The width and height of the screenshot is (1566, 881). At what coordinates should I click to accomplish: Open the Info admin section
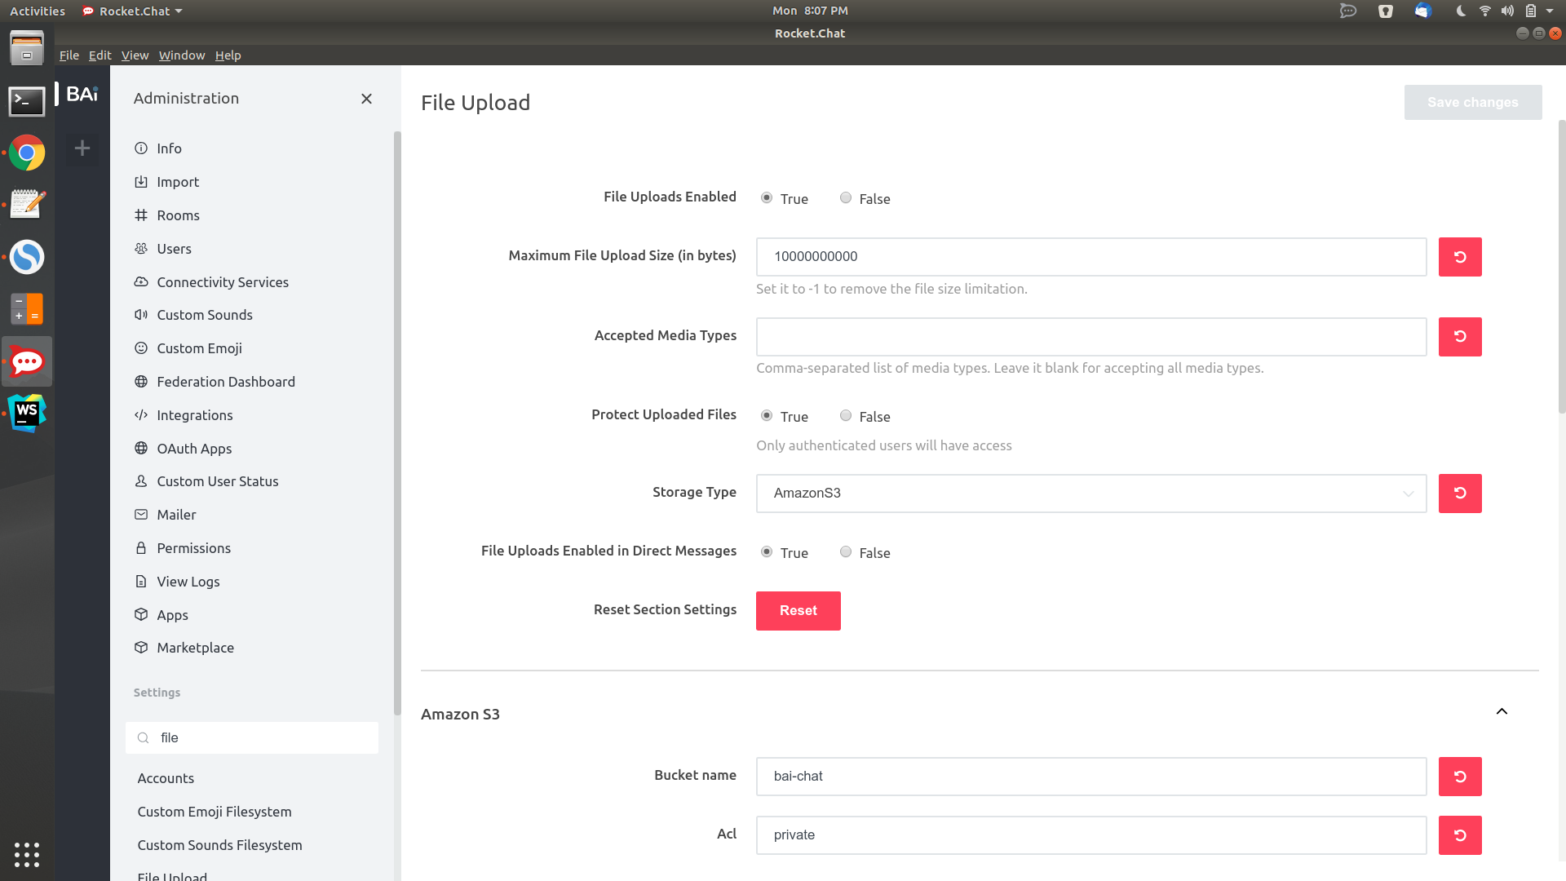point(170,148)
